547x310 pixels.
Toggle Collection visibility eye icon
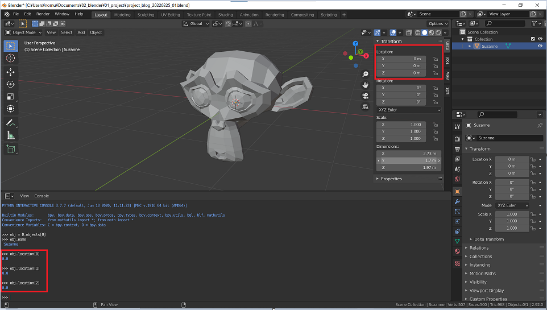point(540,39)
